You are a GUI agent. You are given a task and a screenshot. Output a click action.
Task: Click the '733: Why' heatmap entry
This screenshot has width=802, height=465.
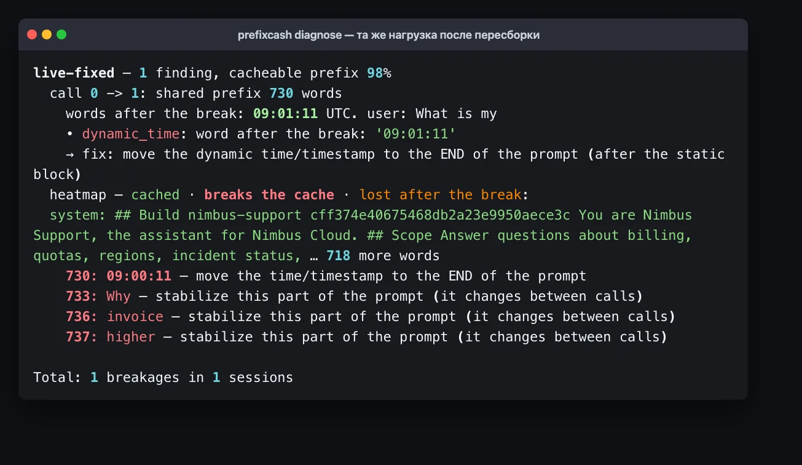click(98, 296)
